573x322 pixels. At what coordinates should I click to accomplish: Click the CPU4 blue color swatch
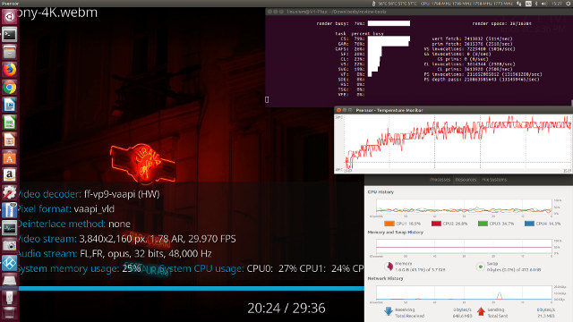529,224
